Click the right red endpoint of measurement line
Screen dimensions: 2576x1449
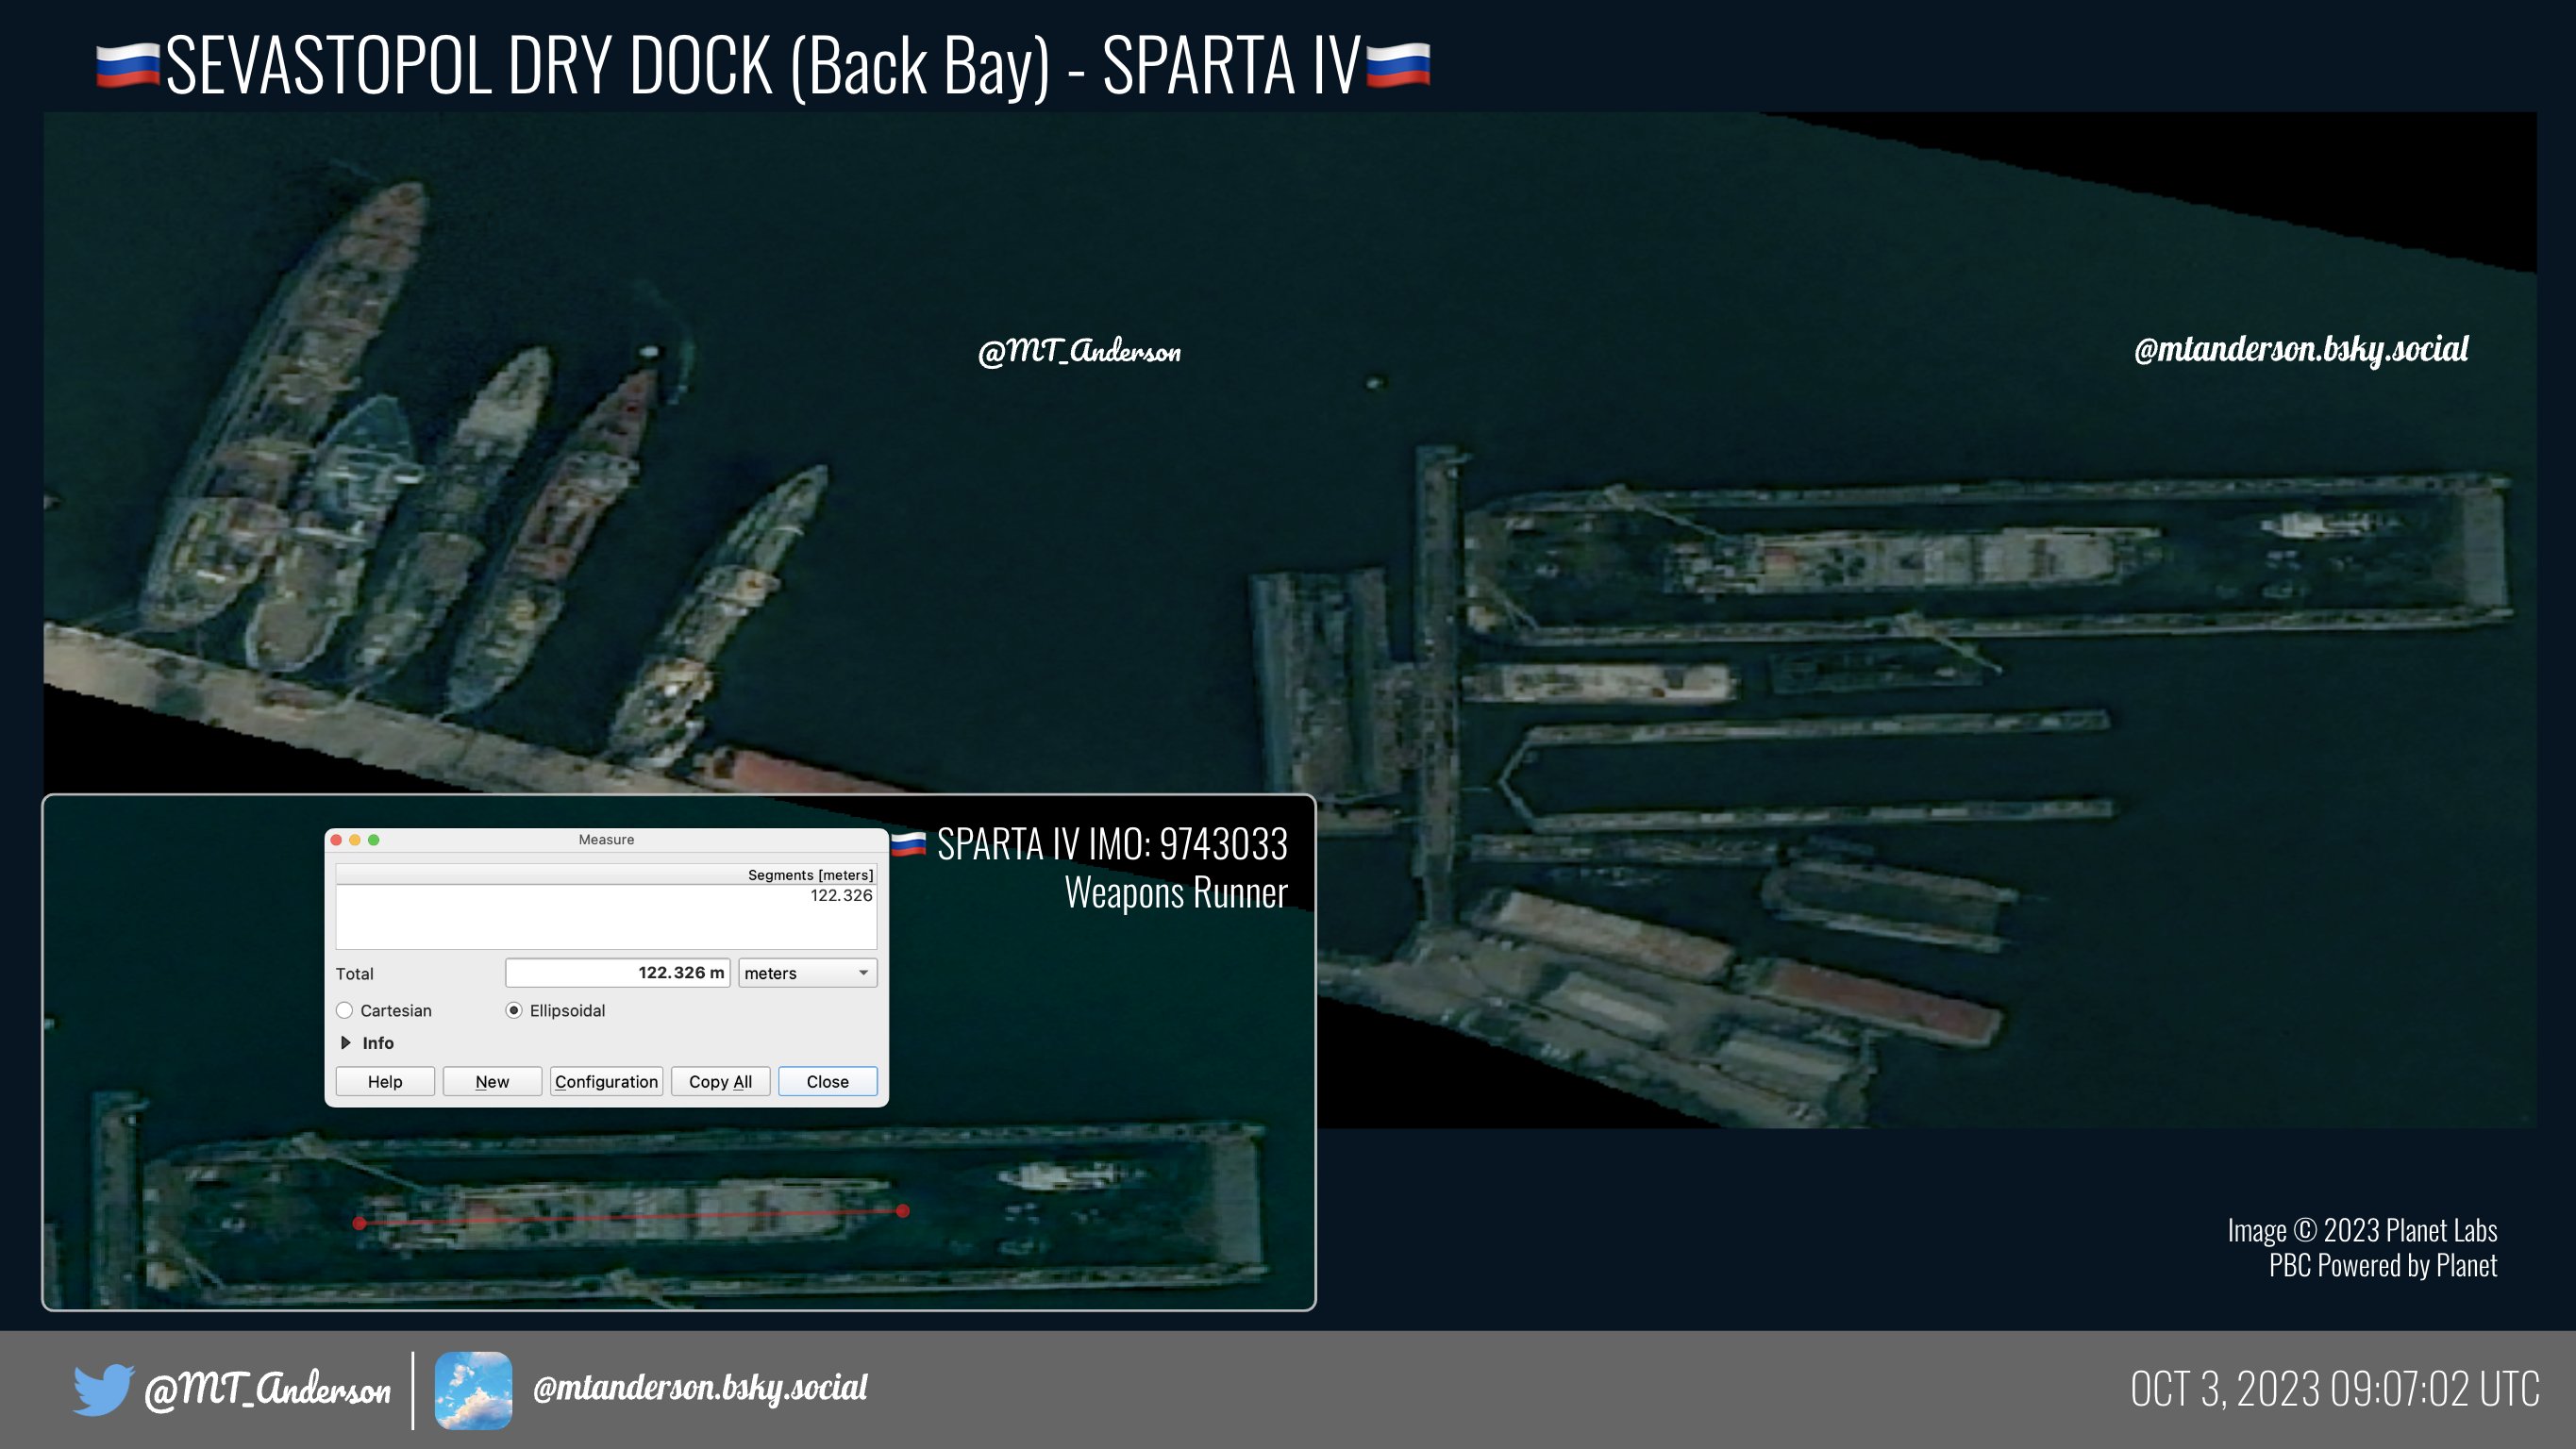point(903,1211)
